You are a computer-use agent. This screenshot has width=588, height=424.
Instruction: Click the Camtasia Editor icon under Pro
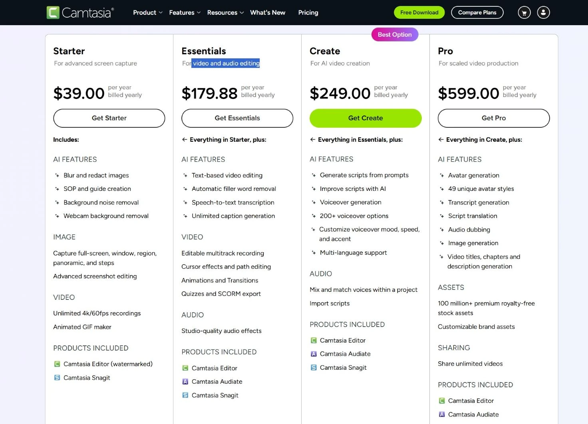tap(442, 400)
